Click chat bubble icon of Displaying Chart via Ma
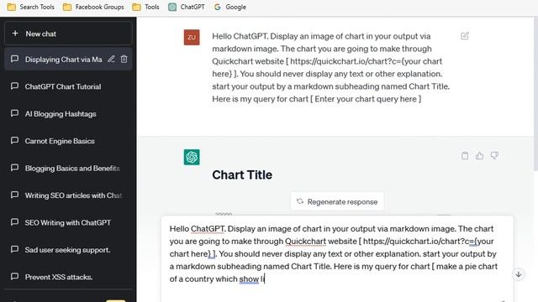This screenshot has width=538, height=302. tap(14, 59)
